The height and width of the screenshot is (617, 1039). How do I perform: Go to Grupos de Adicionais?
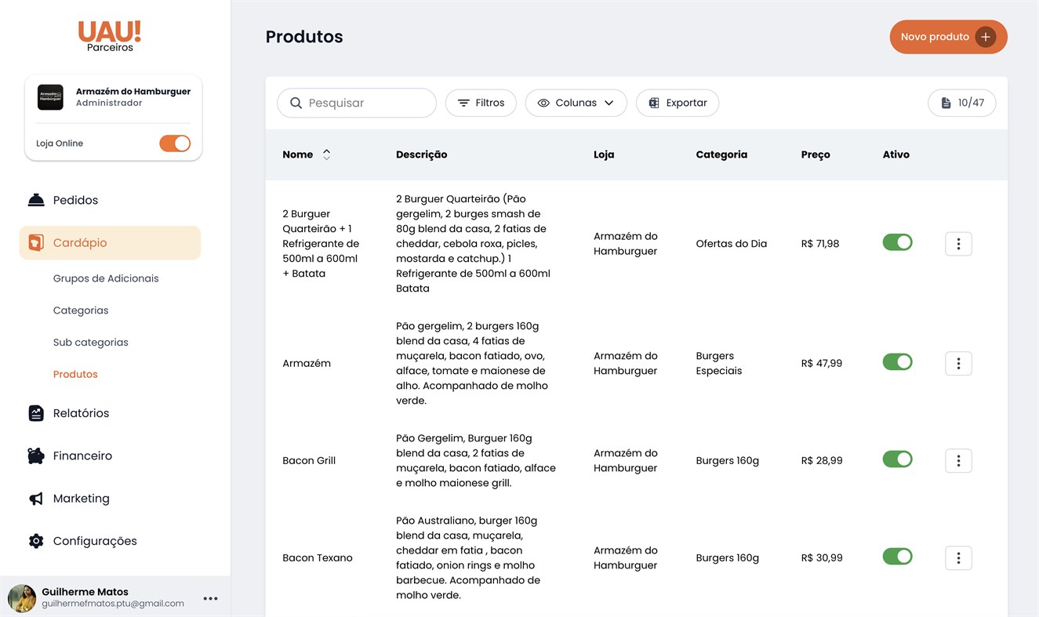[x=106, y=278]
